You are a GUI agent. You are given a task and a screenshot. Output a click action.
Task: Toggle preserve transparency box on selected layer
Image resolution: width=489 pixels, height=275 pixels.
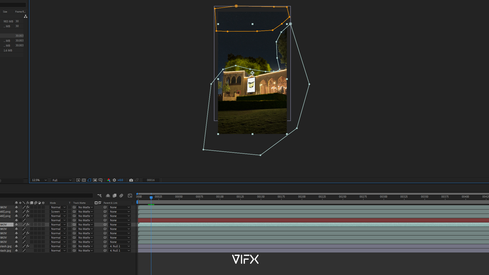pos(70,225)
